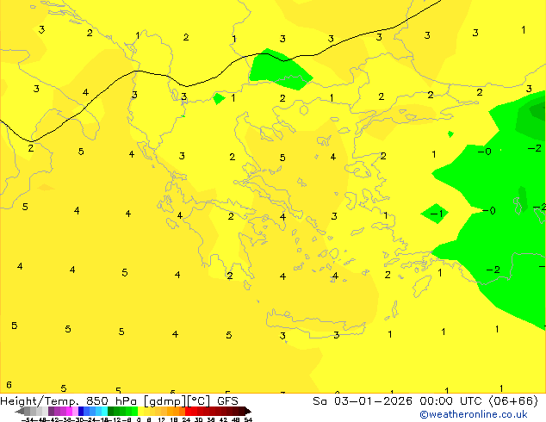Click the '54' label on the legend scale

tap(248, 419)
